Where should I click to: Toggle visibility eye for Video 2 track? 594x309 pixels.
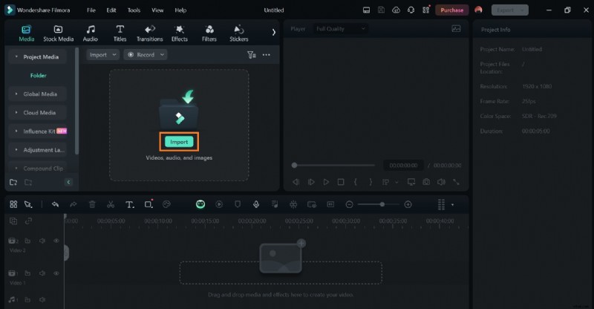pos(56,241)
